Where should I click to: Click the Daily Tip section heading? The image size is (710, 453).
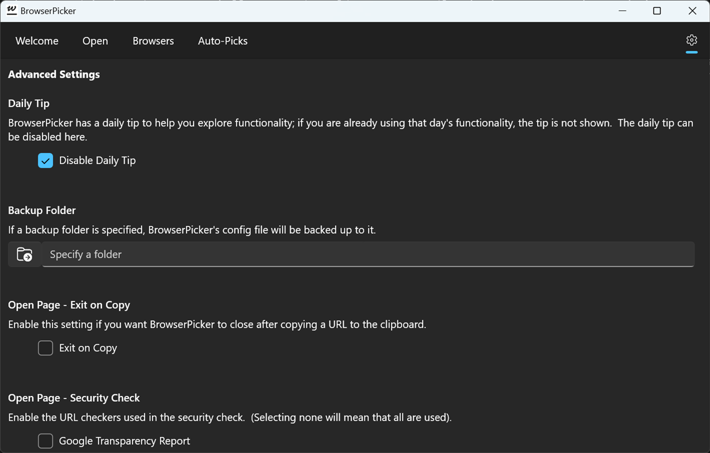point(29,104)
